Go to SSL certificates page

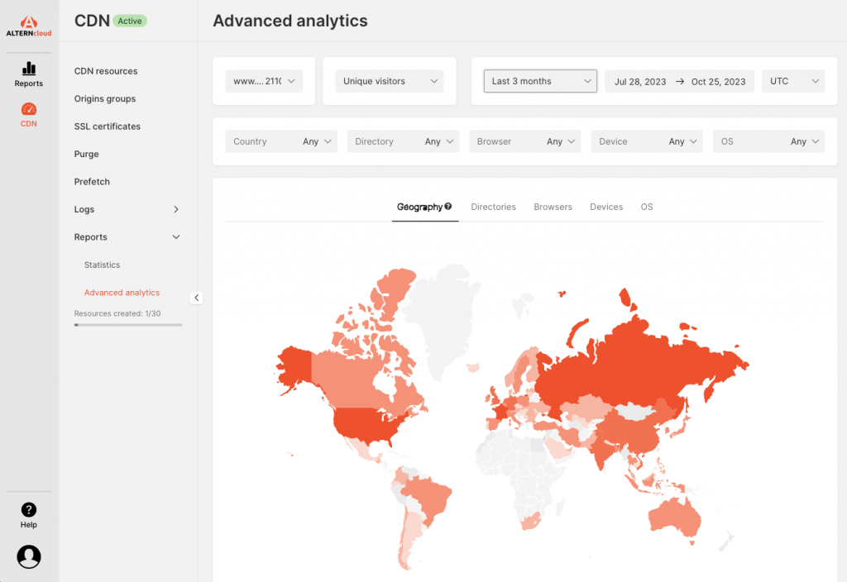point(108,126)
